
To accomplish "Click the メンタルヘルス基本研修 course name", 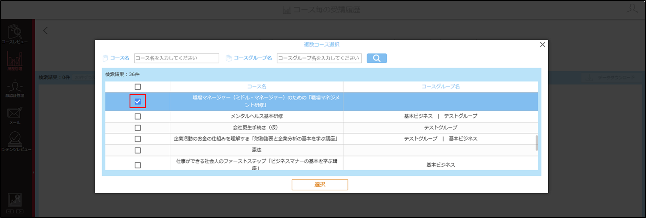I will [257, 116].
